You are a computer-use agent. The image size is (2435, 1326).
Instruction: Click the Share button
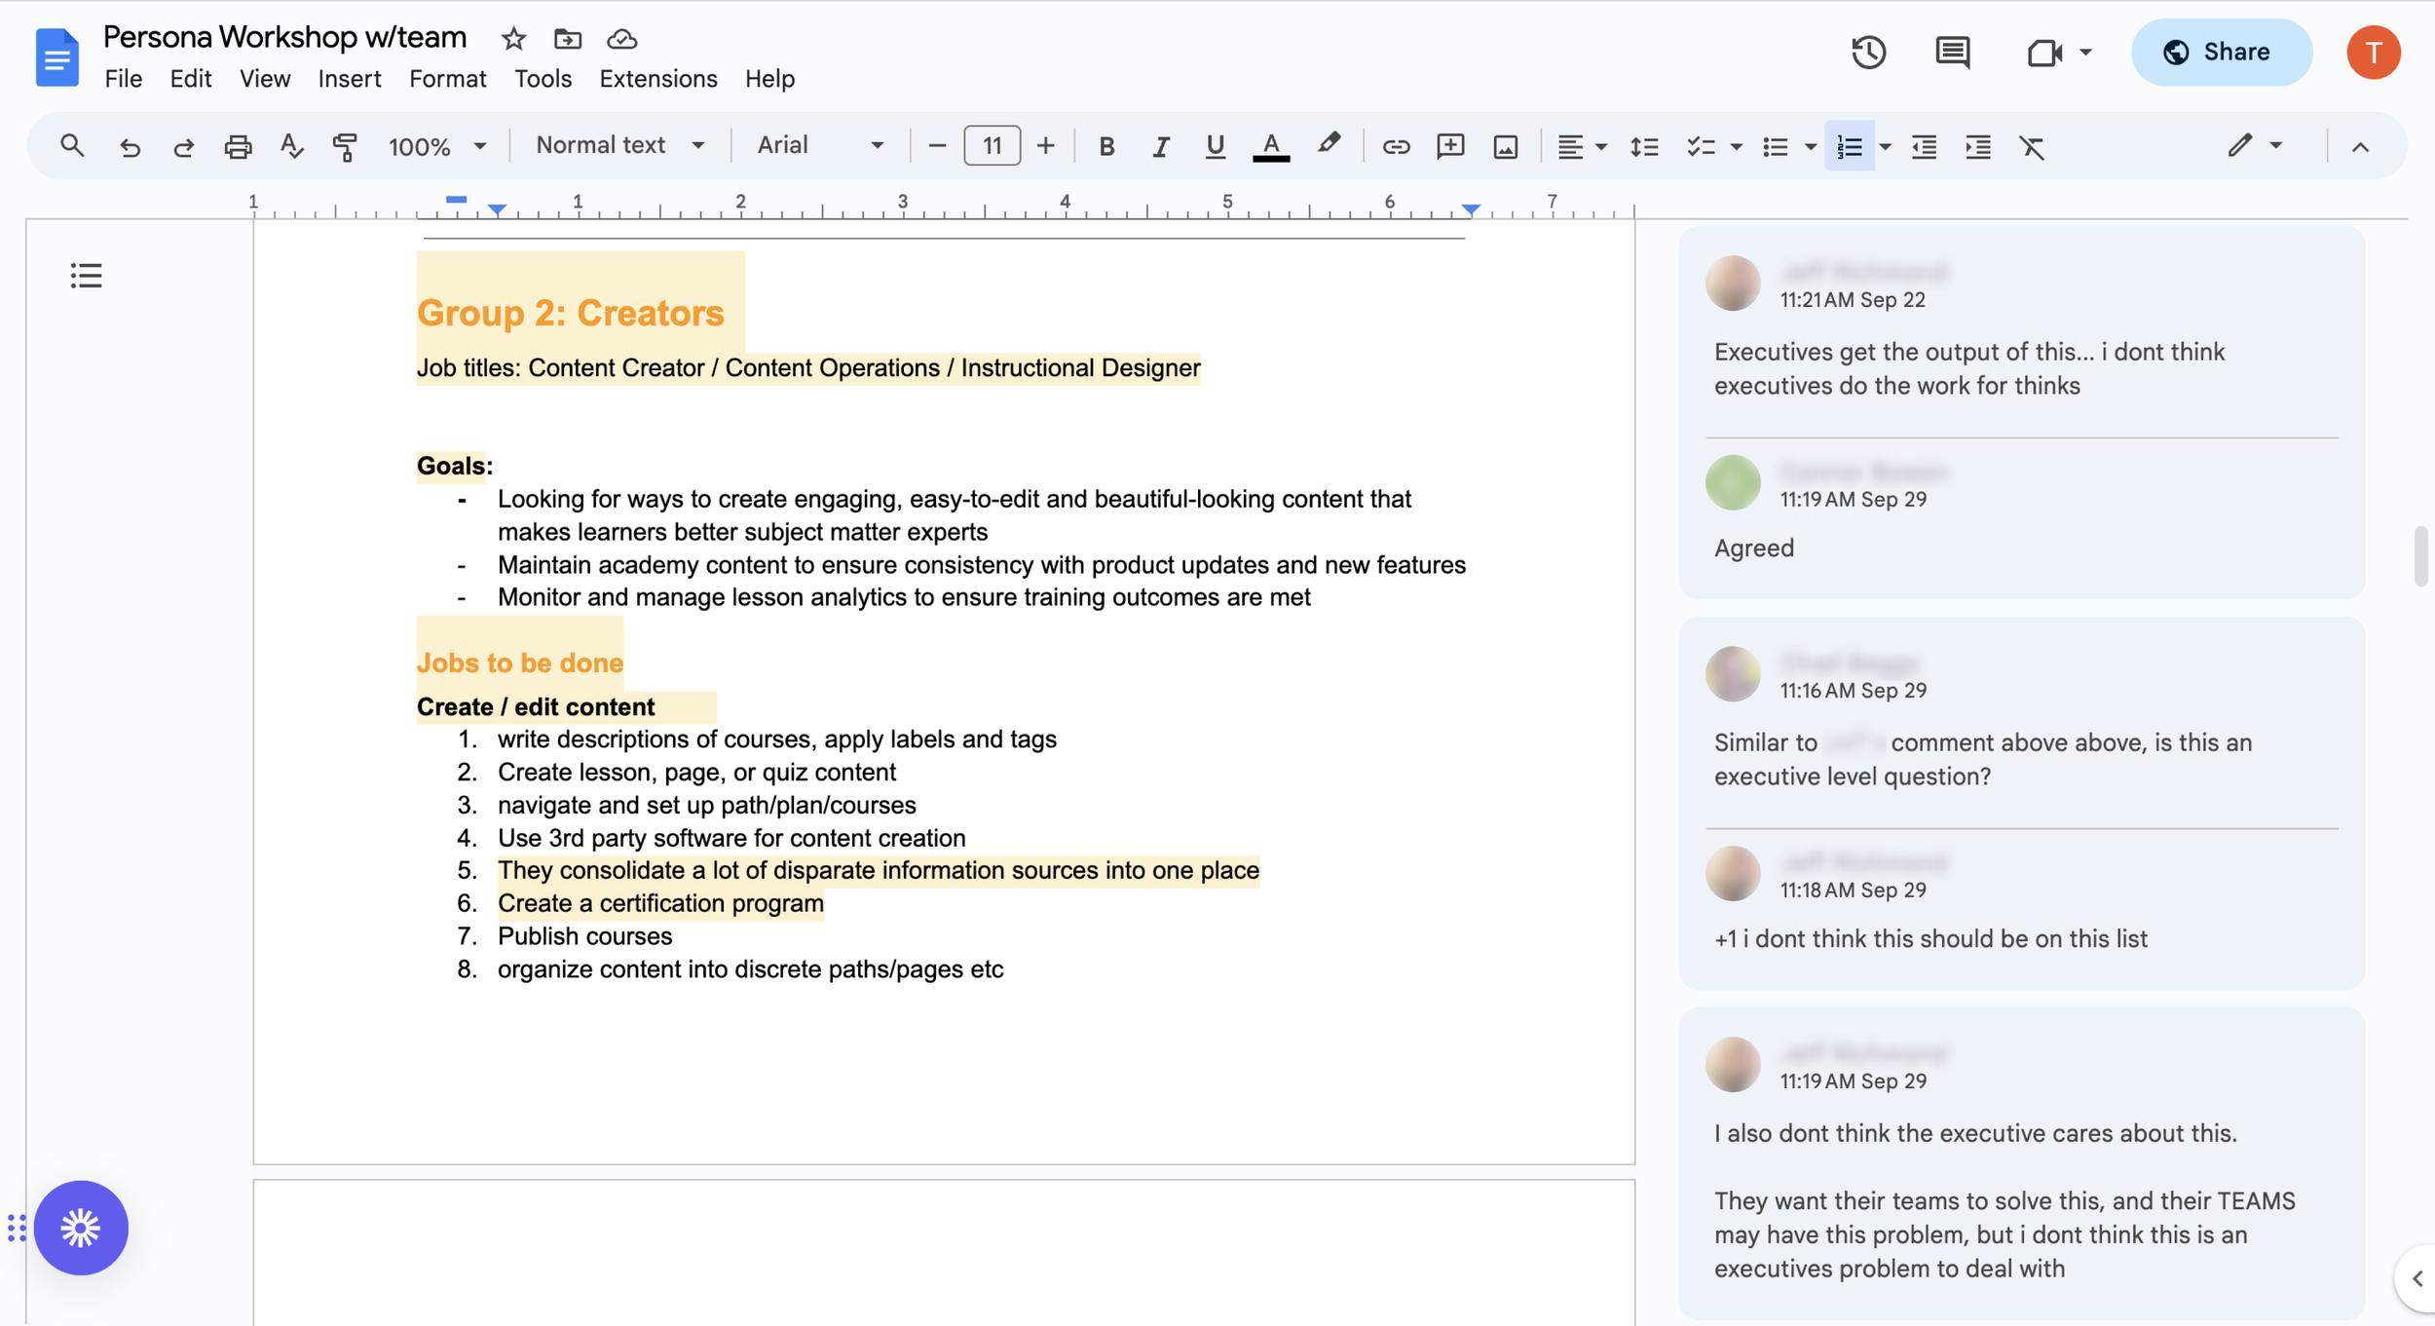(2220, 52)
